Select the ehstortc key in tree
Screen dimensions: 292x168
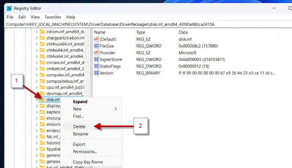click(54, 124)
